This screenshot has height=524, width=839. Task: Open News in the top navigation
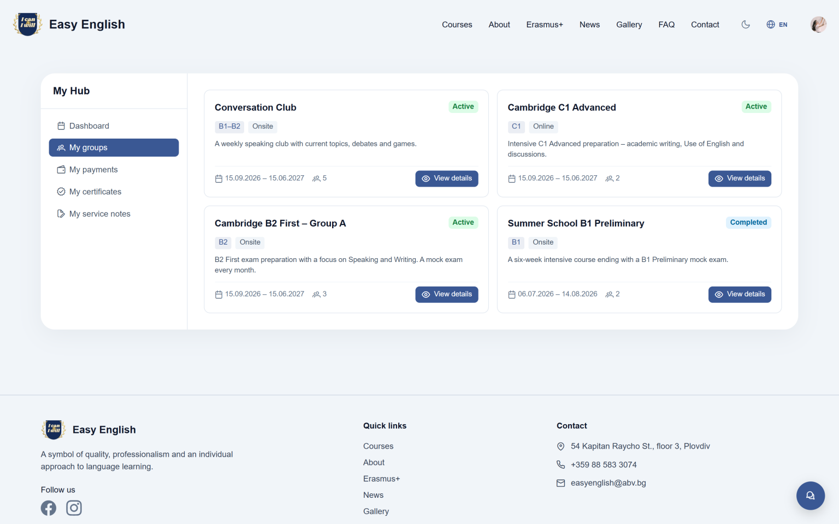pyautogui.click(x=589, y=25)
